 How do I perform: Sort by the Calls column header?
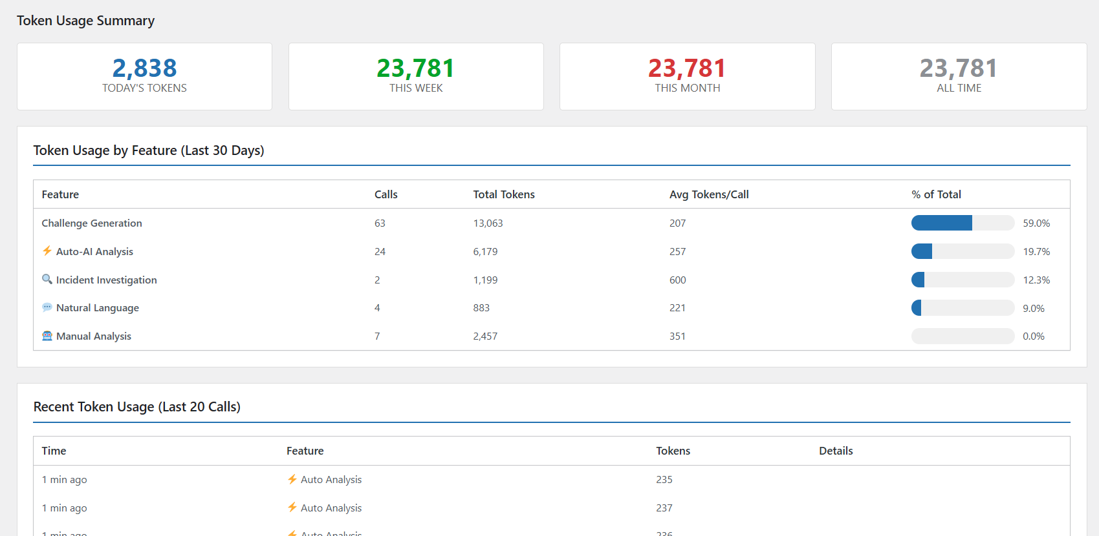click(x=386, y=194)
